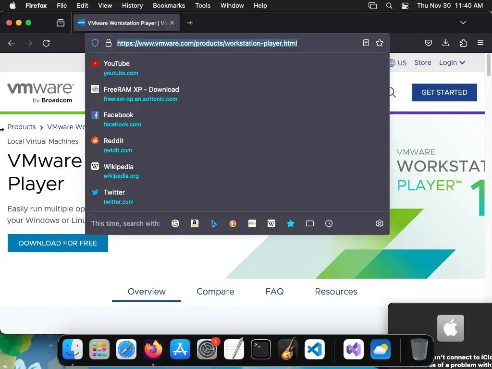Search this time with eBay

(252, 223)
